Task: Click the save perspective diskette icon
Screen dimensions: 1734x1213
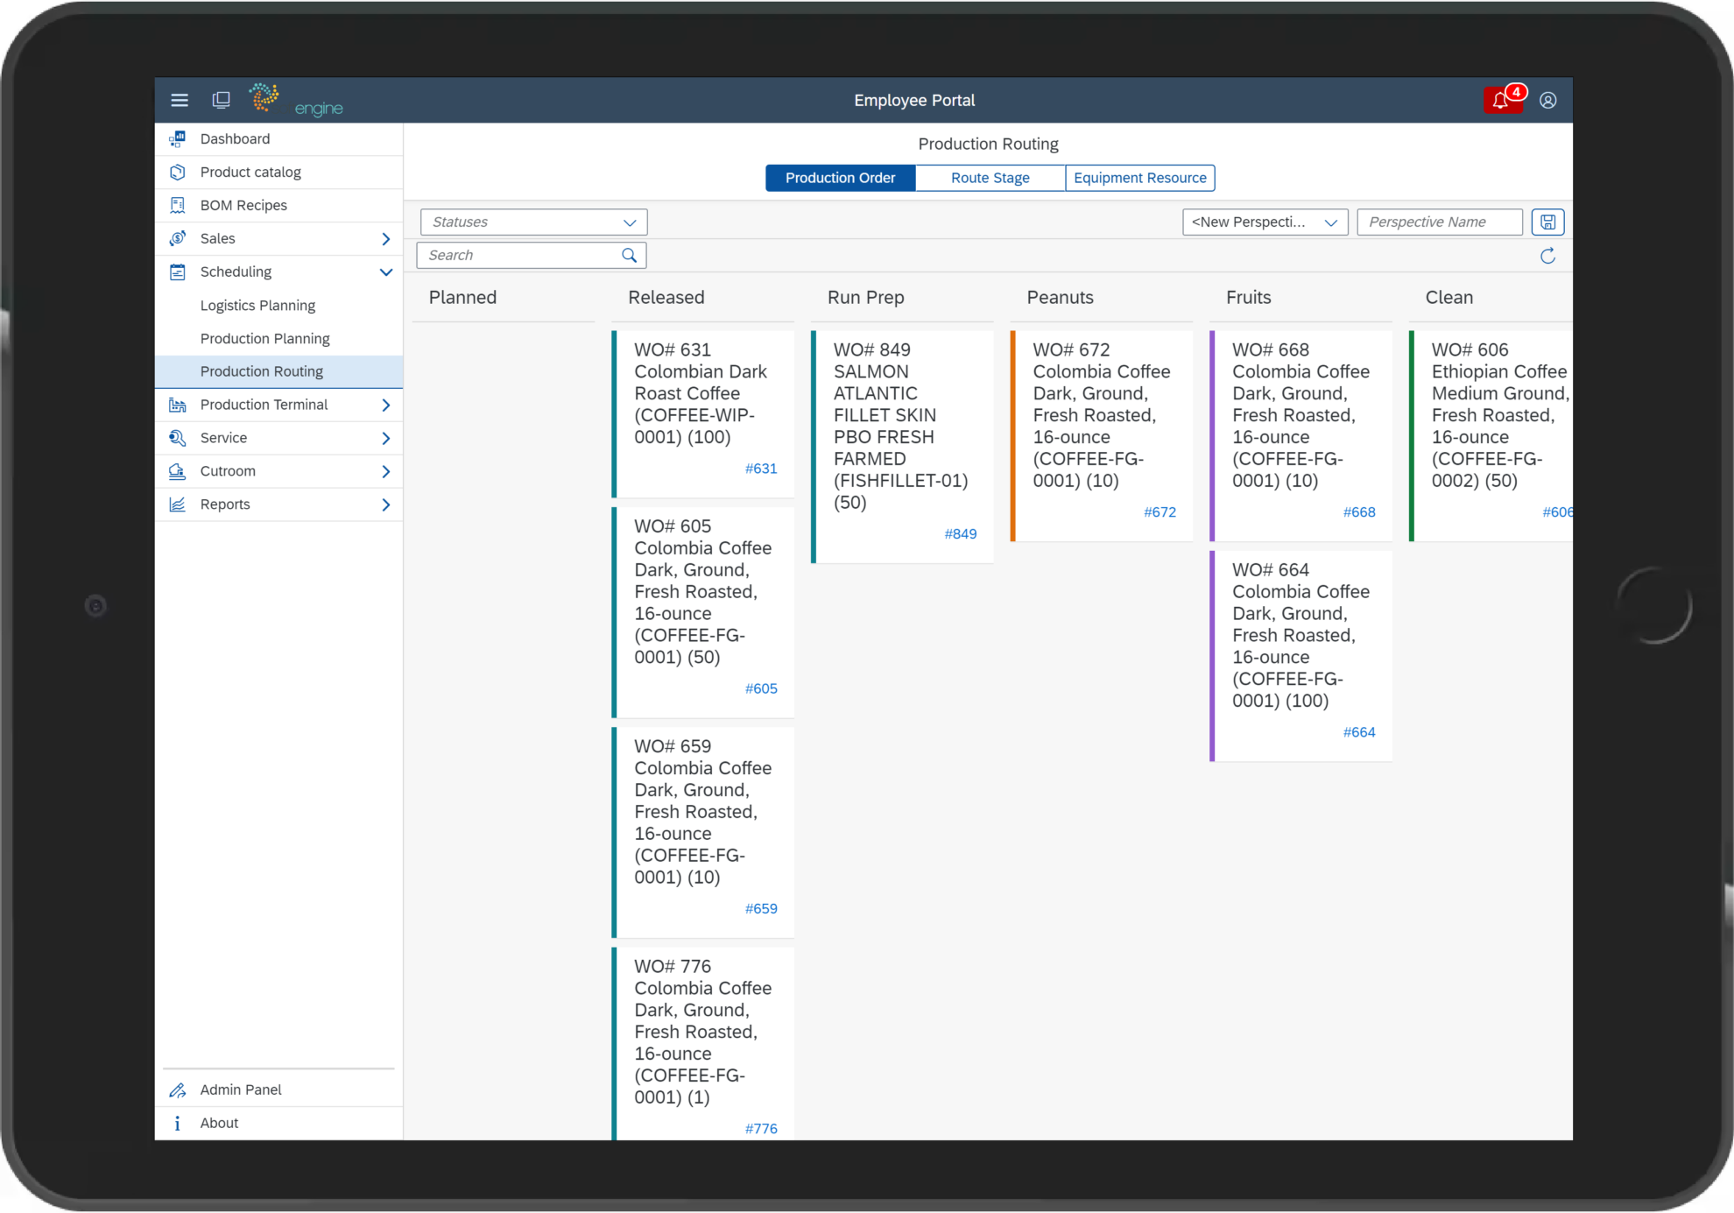Action: click(x=1547, y=222)
